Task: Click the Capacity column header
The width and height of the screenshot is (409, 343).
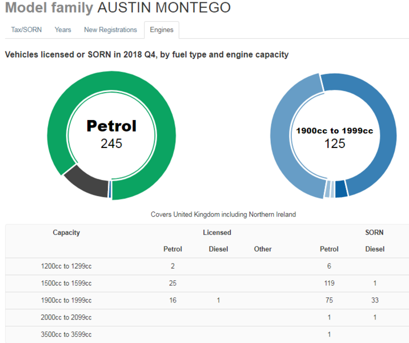Action: (66, 233)
